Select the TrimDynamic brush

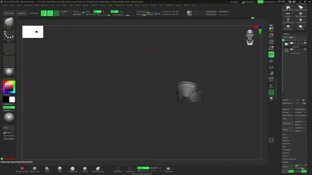[73, 169]
